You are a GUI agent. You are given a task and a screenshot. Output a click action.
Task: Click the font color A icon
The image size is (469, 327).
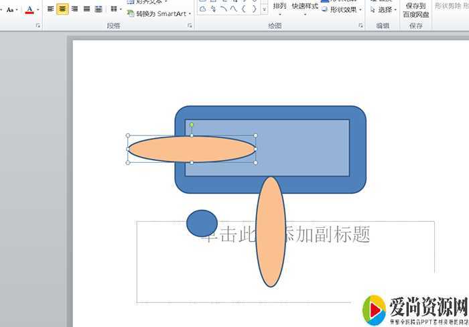click(x=29, y=9)
